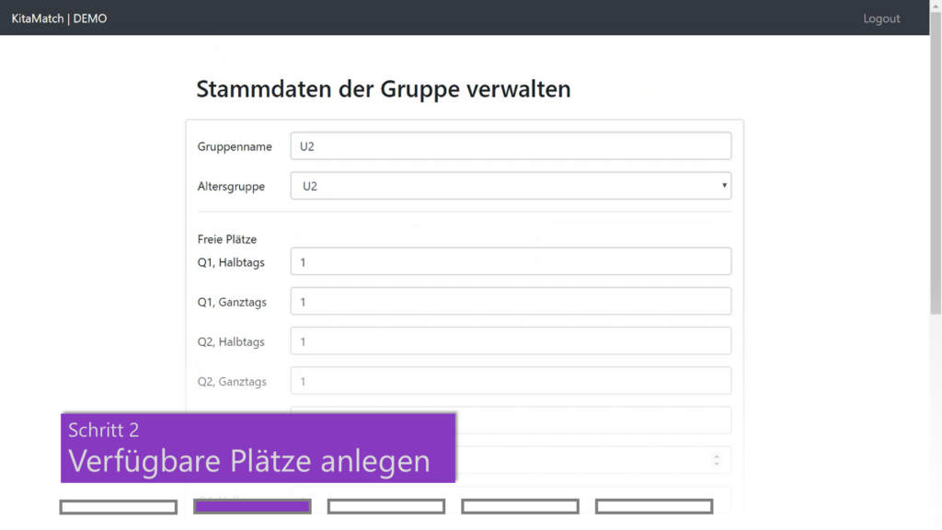Click the Freie Plätze section label
Viewport: 942px width, 530px height.
(x=226, y=239)
